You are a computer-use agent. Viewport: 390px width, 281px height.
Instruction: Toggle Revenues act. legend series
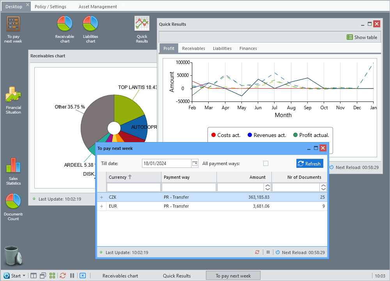pyautogui.click(x=267, y=135)
